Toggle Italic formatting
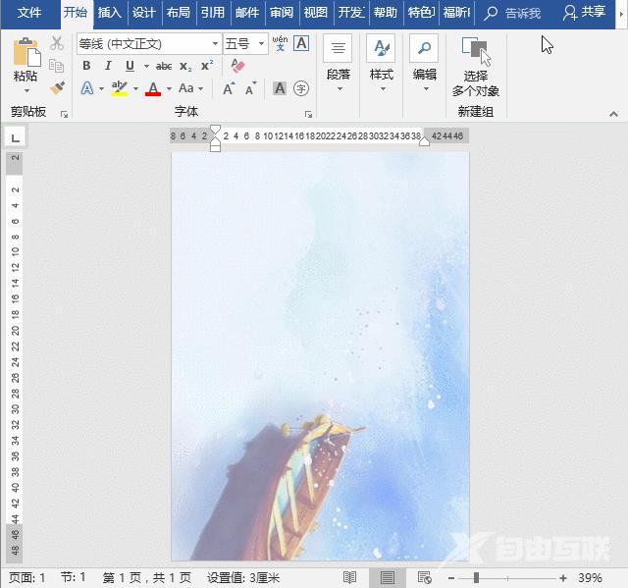 (108, 66)
